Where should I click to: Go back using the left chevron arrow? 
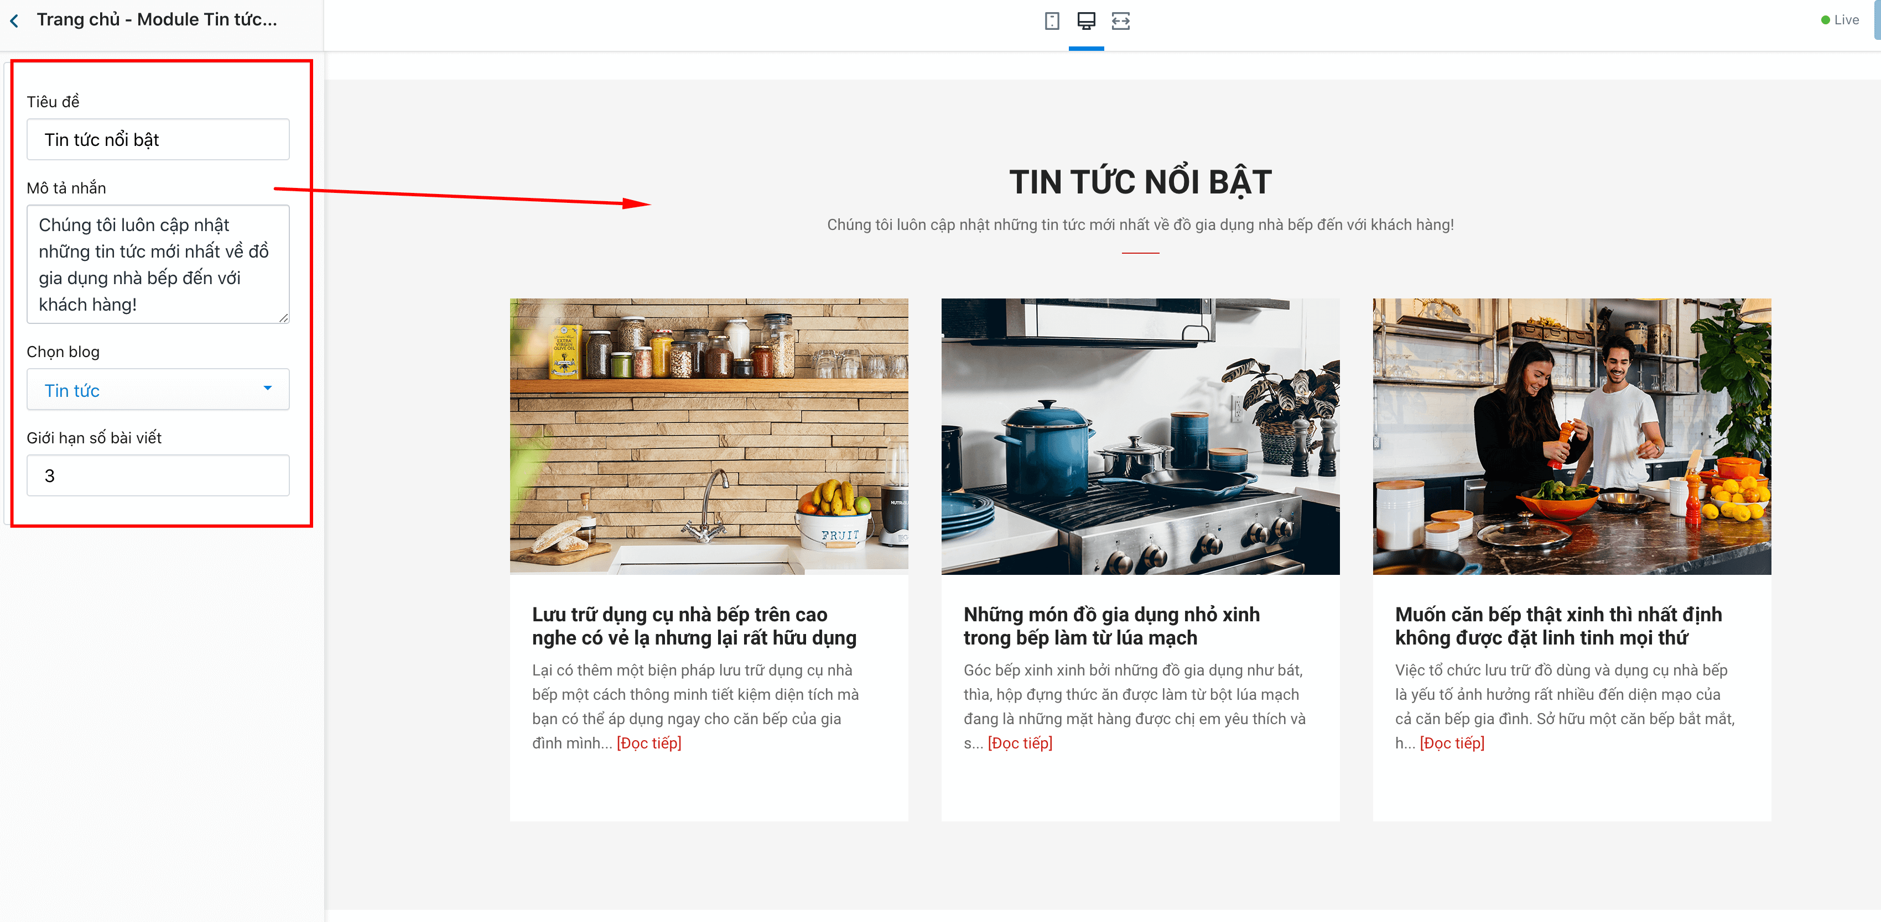[14, 21]
